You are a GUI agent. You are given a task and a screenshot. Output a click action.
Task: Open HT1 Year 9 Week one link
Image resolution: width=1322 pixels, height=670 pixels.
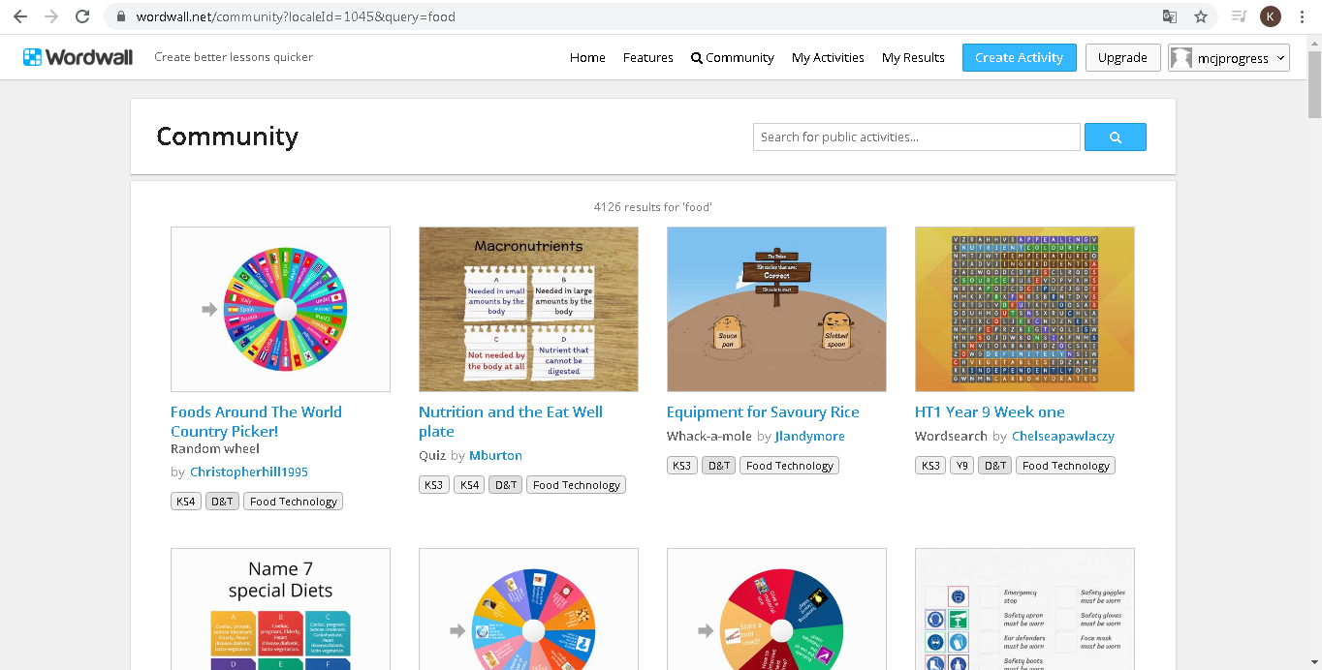[990, 412]
